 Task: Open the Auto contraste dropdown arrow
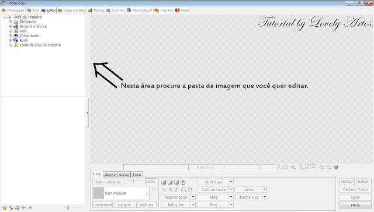coord(231,189)
